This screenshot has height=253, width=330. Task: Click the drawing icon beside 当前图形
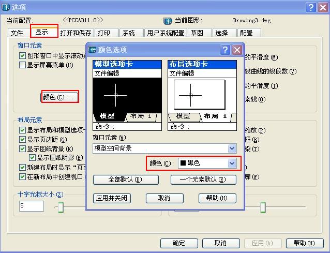click(168, 21)
